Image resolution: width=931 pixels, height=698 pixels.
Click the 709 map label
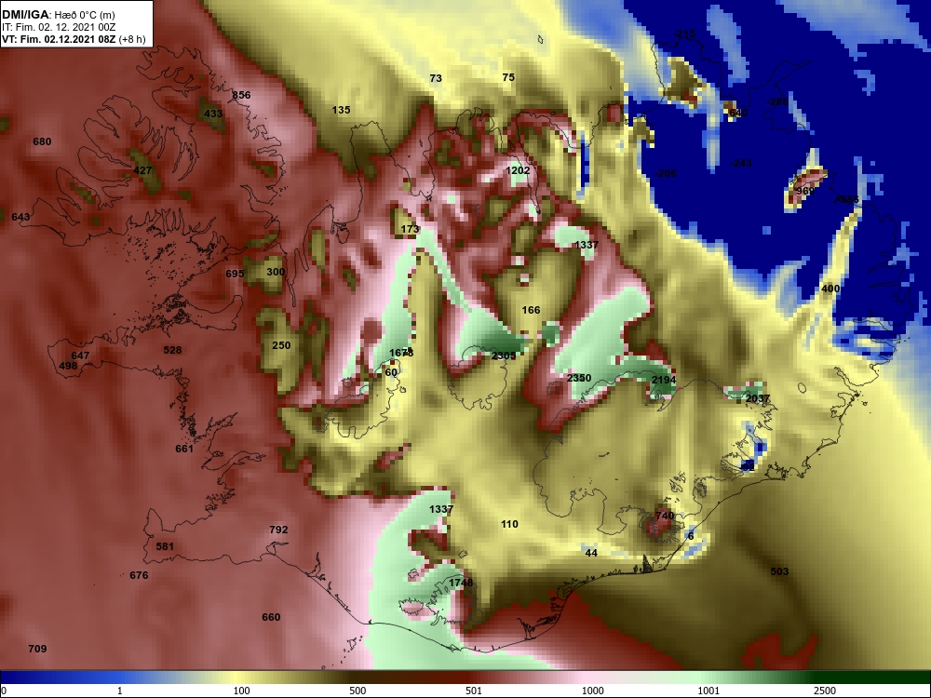pyautogui.click(x=37, y=649)
